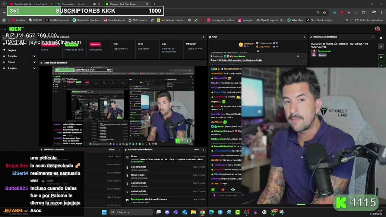Click the soccer ball emote below chat

[233, 190]
